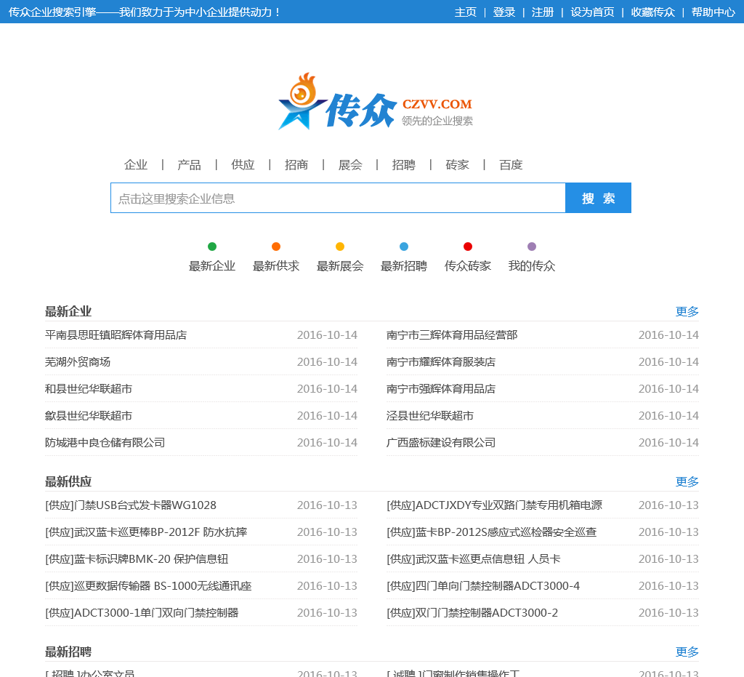Viewport: 744px width, 677px height.
Task: Open 广西盛标建设有限公司 listing
Action: click(441, 442)
